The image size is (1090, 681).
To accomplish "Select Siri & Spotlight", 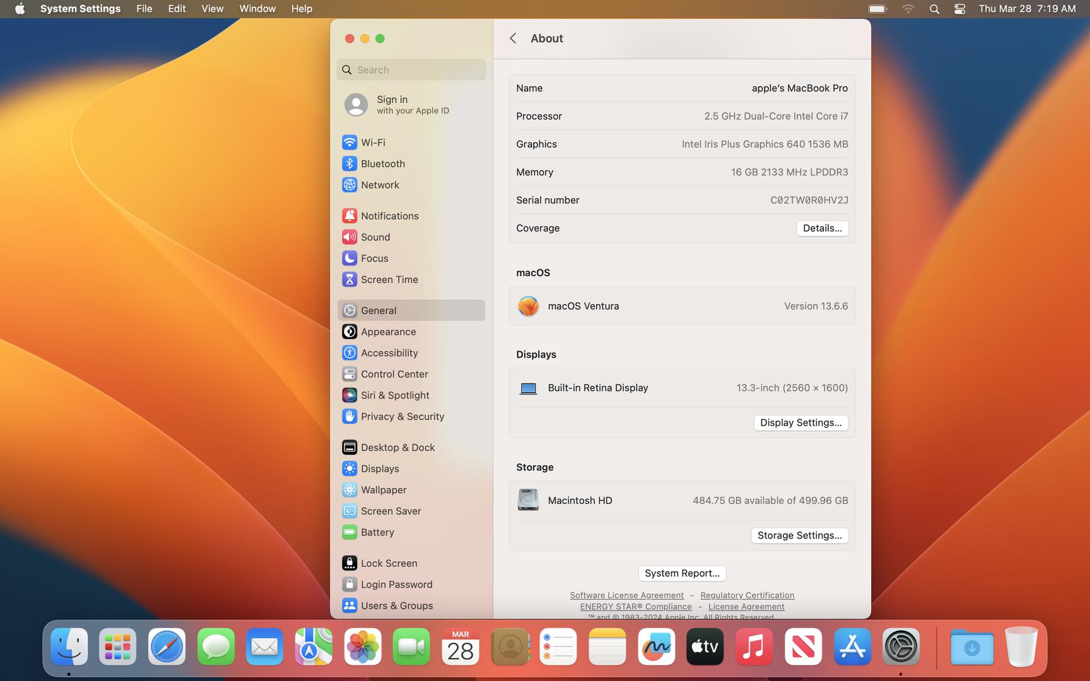I will click(411, 395).
